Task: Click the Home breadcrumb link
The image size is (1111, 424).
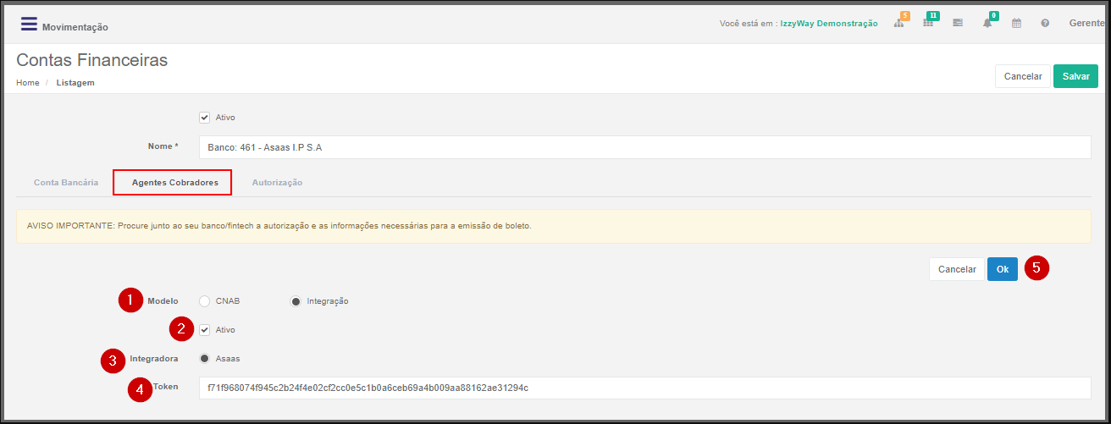Action: 28,83
